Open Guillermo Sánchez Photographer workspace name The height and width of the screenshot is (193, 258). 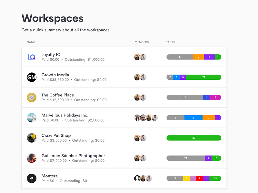pos(73,156)
